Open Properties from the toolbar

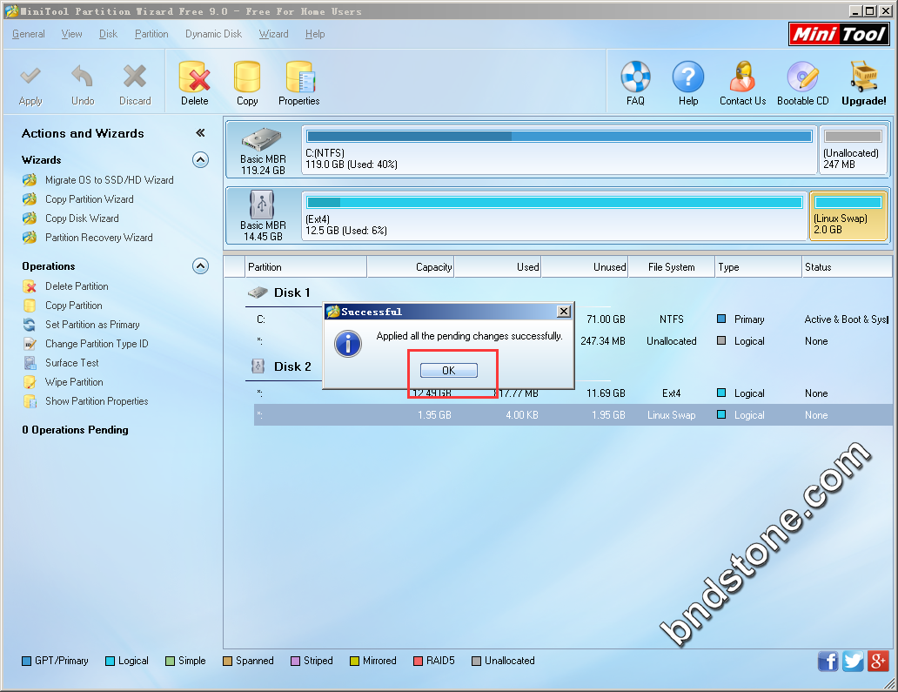click(299, 84)
